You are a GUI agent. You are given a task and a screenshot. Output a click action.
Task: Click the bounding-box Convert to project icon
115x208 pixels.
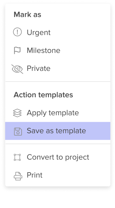click(x=17, y=157)
